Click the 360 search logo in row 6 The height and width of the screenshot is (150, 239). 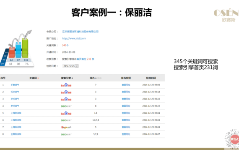click(x=66, y=120)
